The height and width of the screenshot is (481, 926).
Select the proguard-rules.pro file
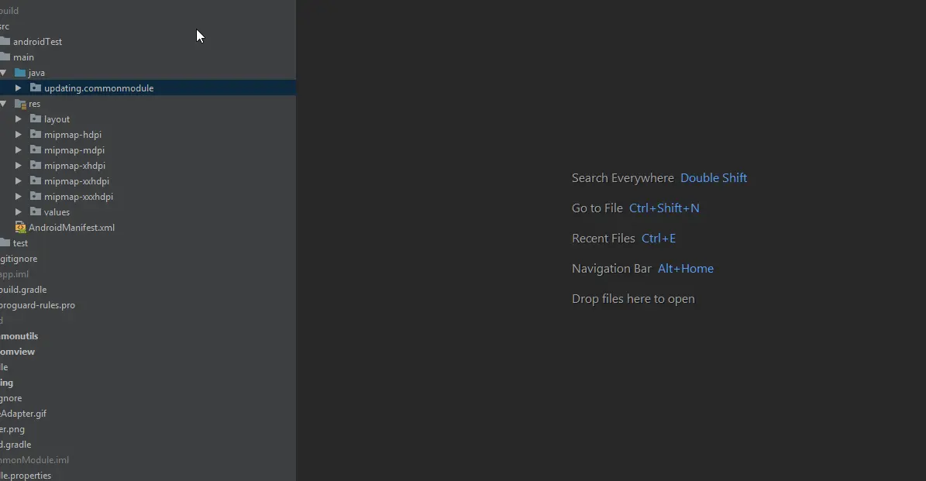[37, 305]
